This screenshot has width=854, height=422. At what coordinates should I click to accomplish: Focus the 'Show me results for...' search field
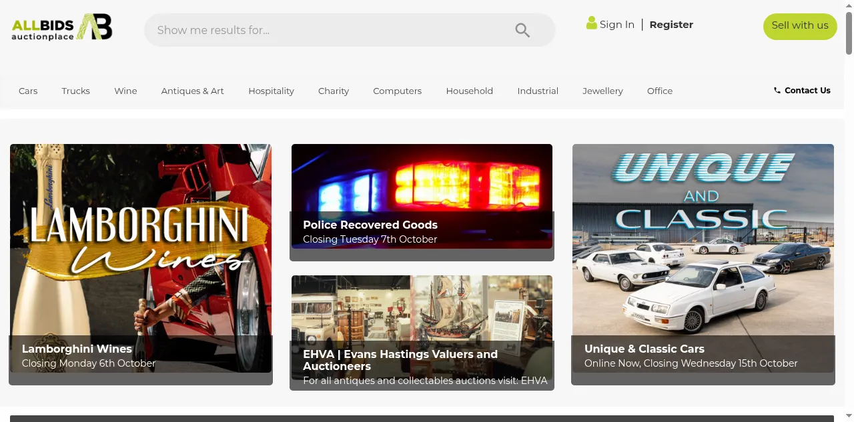350,30
